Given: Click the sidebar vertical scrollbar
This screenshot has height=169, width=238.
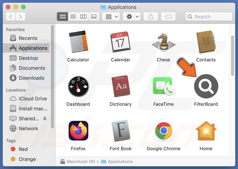Looking at the screenshot, I should point(52,77).
